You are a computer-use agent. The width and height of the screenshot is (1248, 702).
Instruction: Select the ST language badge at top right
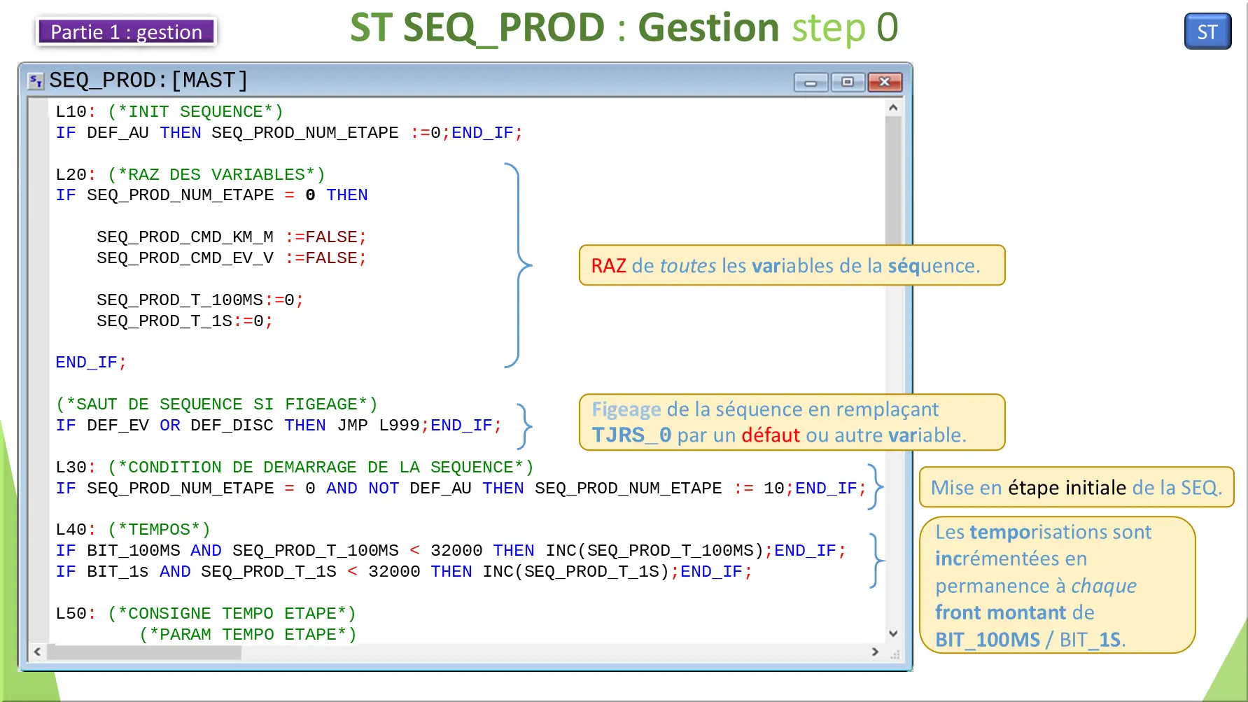[x=1207, y=31]
